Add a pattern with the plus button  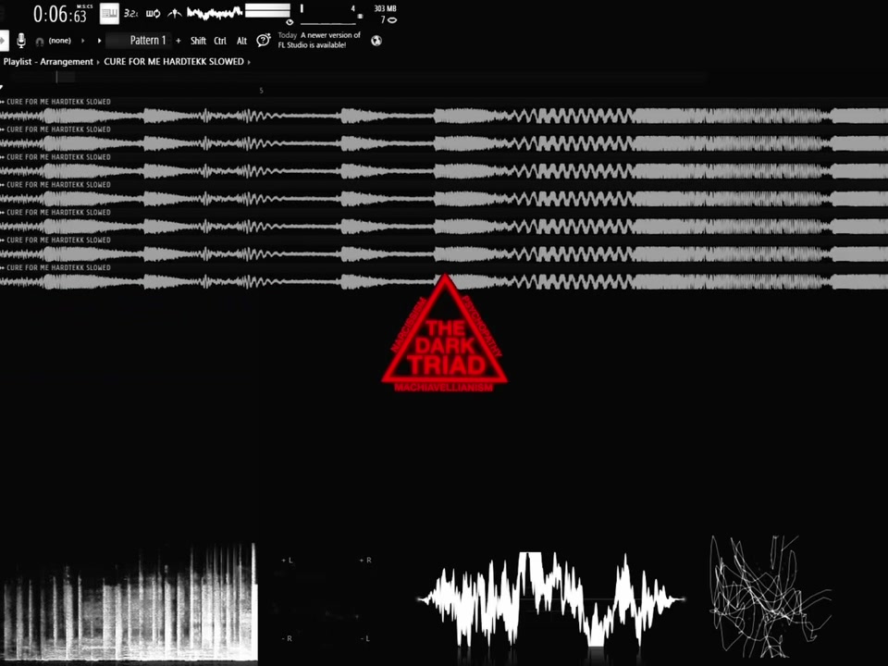(179, 41)
